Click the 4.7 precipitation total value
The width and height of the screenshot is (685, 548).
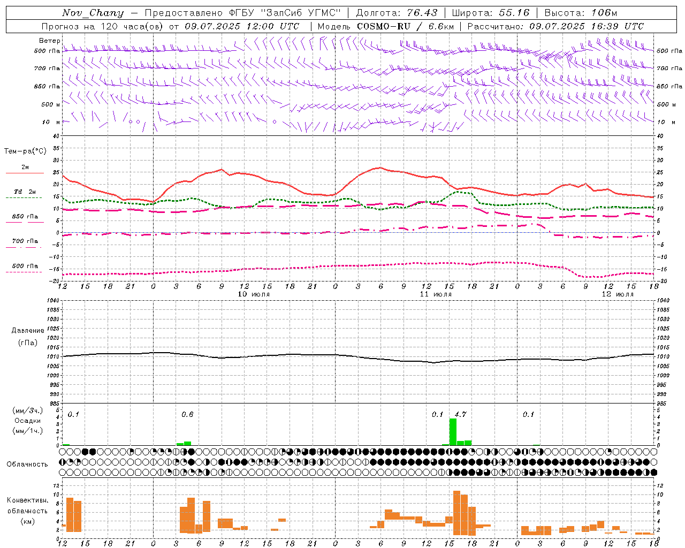(460, 414)
